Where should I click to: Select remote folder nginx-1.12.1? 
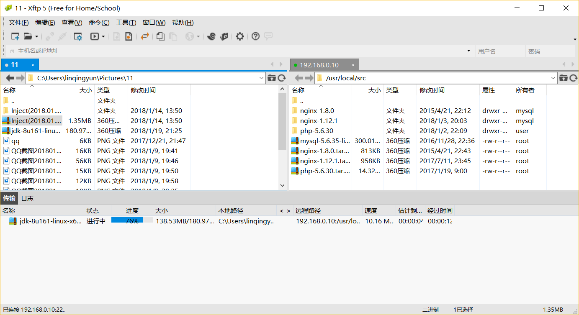pyautogui.click(x=314, y=120)
